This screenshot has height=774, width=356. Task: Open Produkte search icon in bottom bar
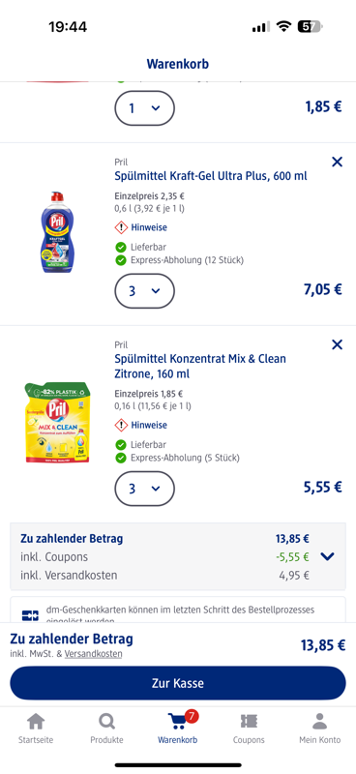[106, 722]
